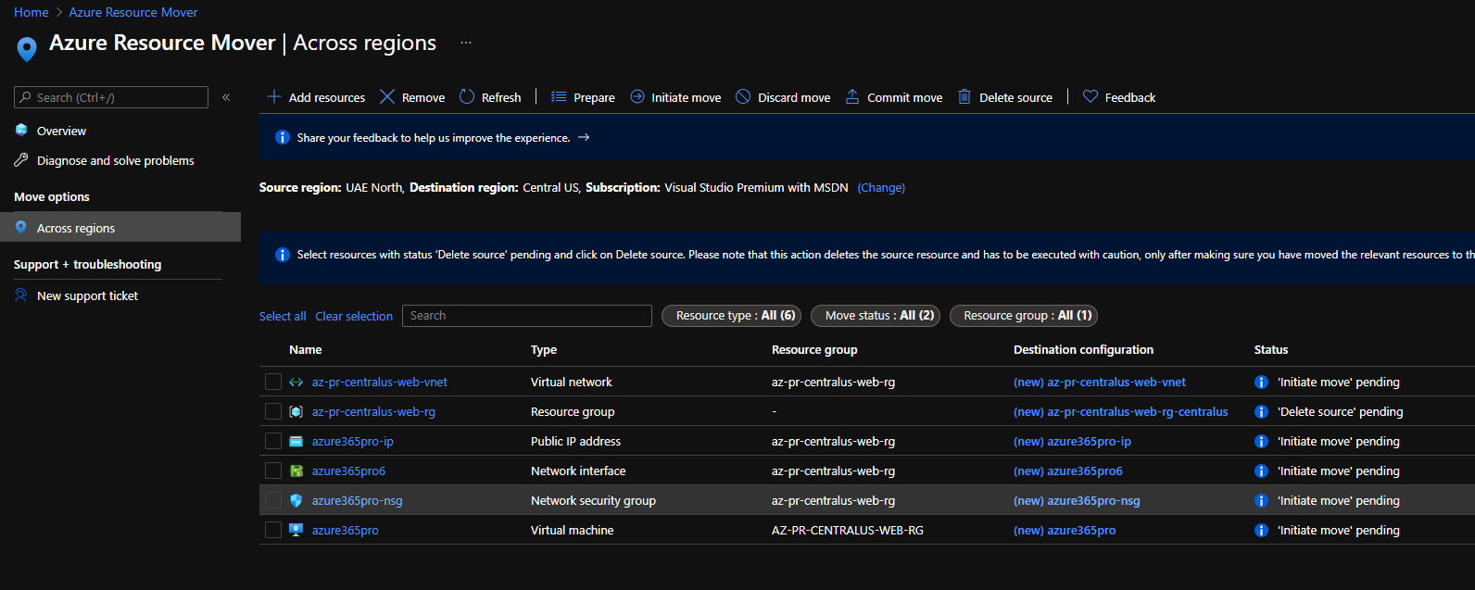Click the sidebar Search (Ctrl+/) field

pos(111,97)
